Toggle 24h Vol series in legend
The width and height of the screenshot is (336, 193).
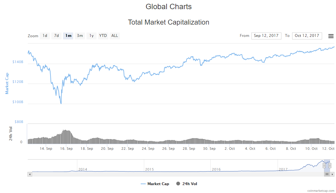coord(187,184)
